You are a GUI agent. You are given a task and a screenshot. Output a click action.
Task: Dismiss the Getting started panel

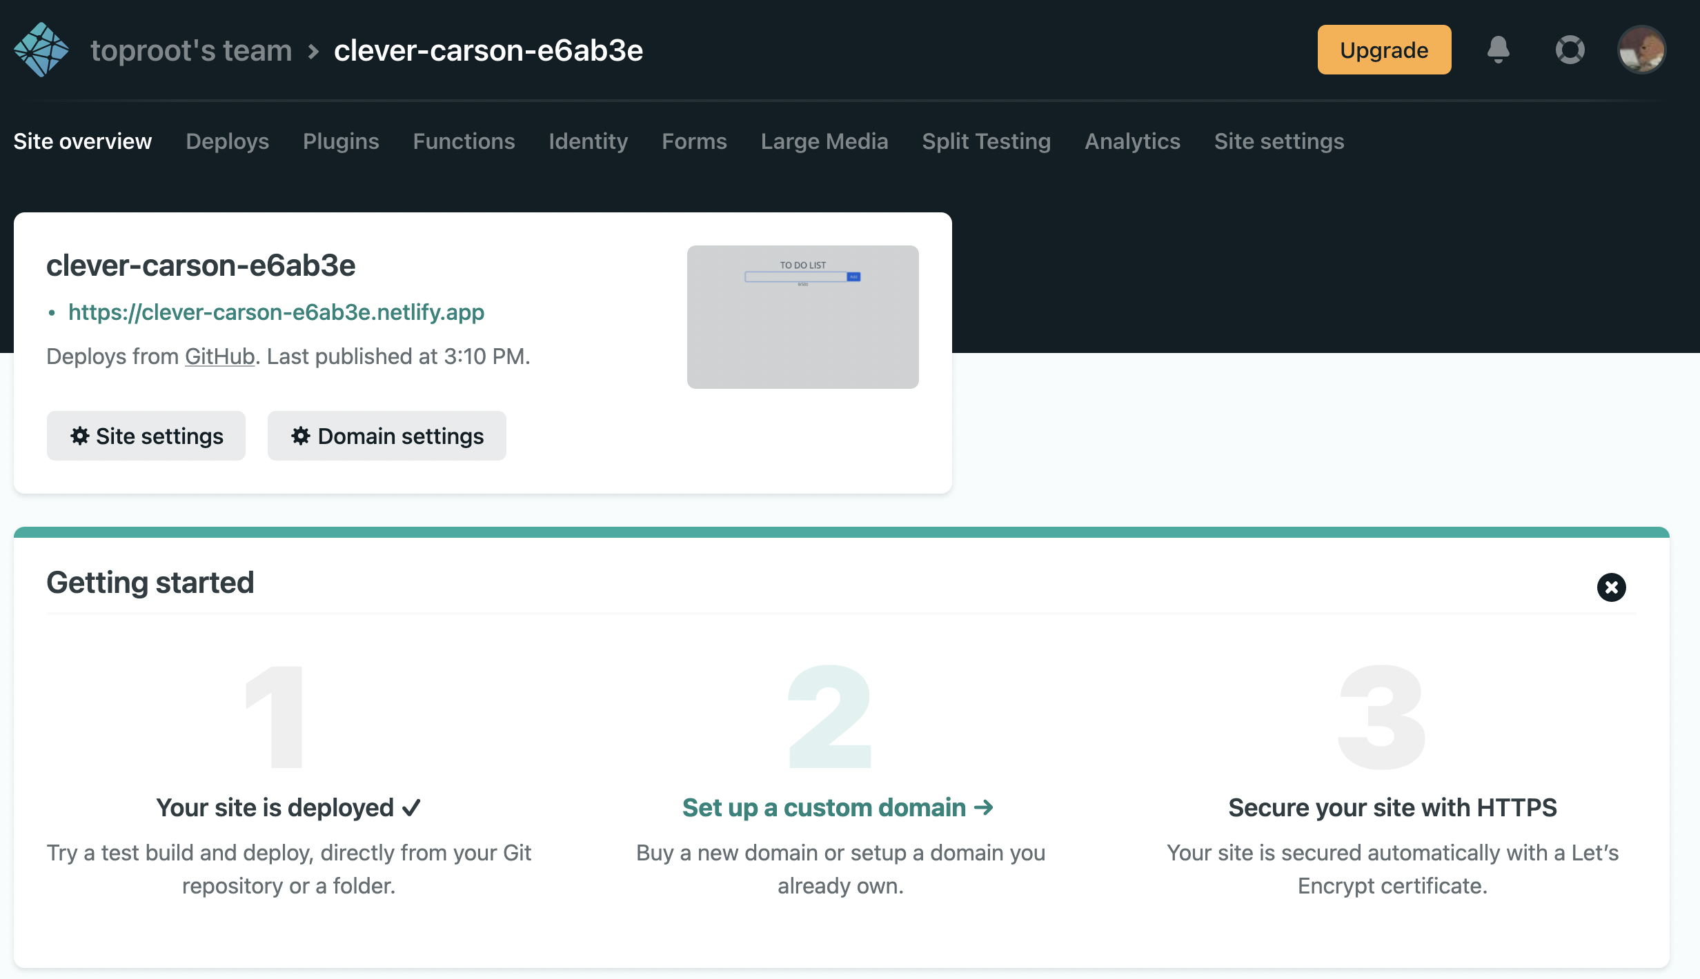coord(1611,587)
